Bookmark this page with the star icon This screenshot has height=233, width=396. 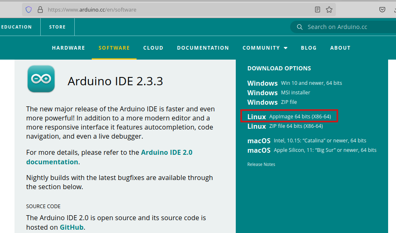329,10
